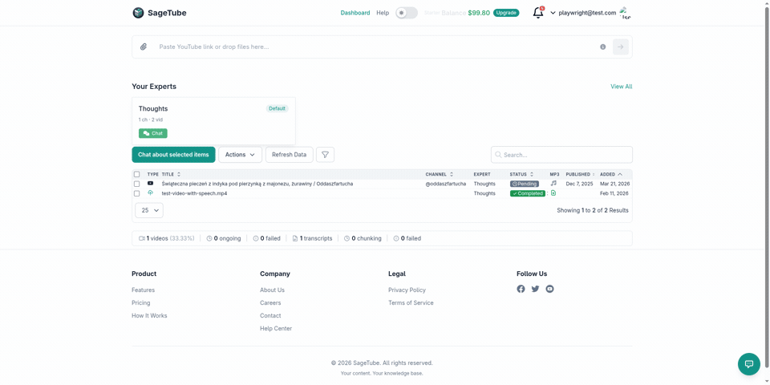Open the About Us footer link
770x385 pixels.
click(272, 290)
